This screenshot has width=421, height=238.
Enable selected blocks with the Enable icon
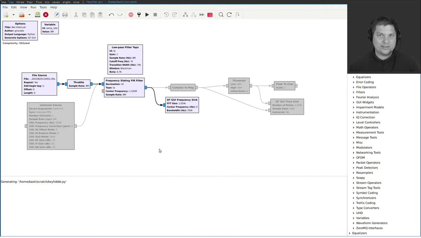[185, 15]
